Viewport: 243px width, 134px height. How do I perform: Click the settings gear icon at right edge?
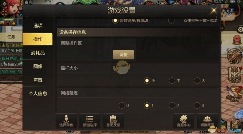coord(240,29)
